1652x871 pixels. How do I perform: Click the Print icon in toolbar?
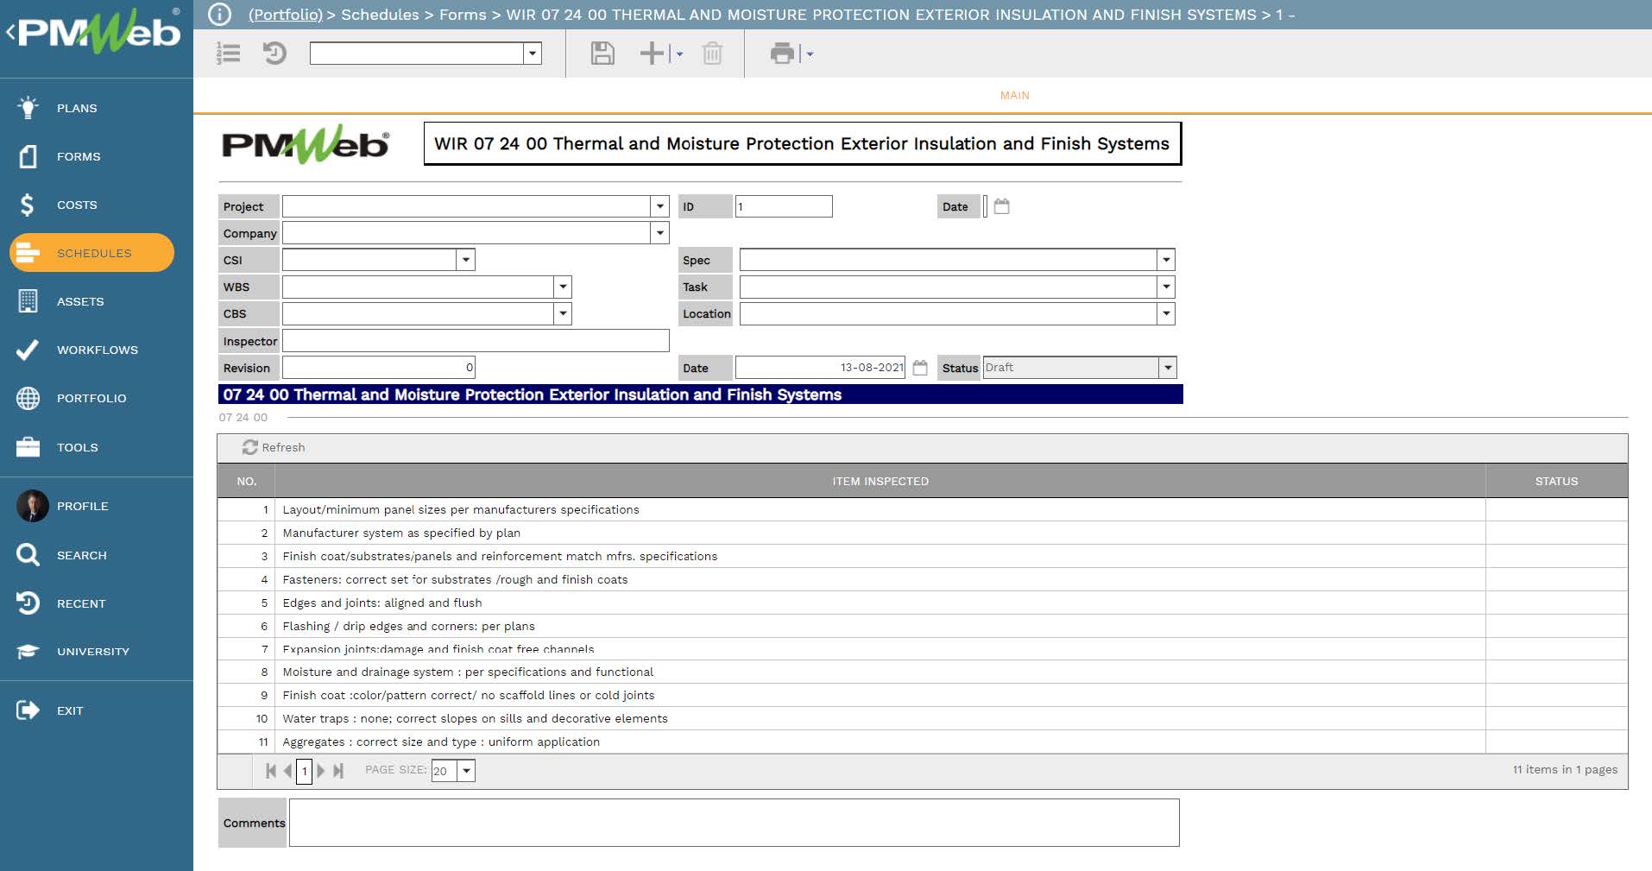pos(782,54)
